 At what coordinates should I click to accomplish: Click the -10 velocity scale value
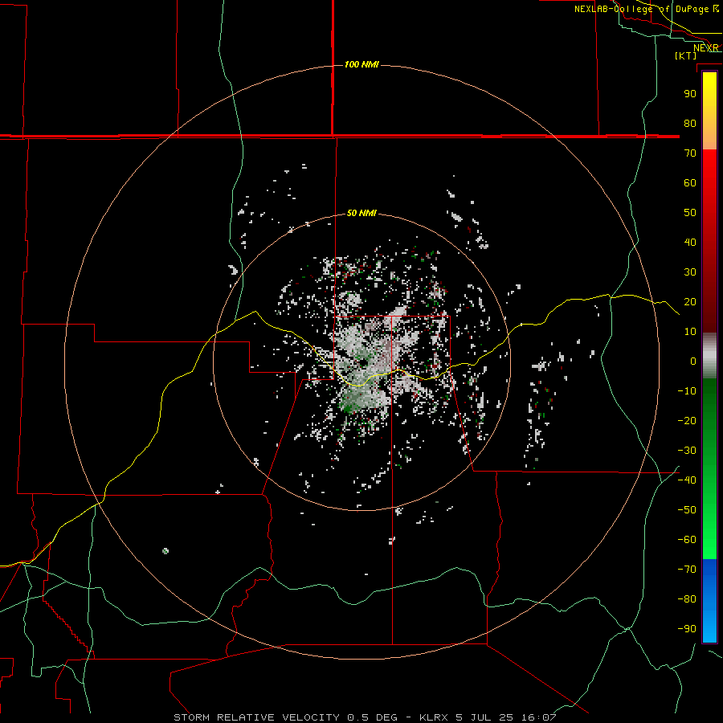687,391
